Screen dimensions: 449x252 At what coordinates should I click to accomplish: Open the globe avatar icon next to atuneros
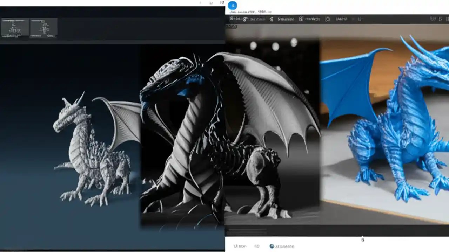pyautogui.click(x=272, y=246)
